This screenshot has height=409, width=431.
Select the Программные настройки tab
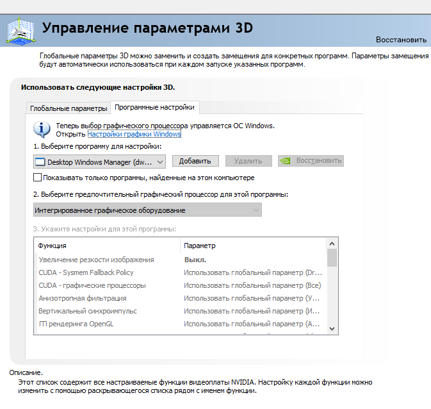pos(154,107)
